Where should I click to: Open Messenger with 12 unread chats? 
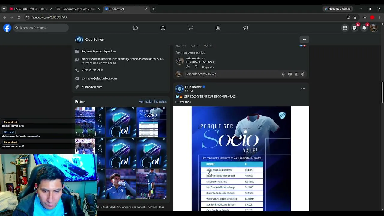[355, 28]
